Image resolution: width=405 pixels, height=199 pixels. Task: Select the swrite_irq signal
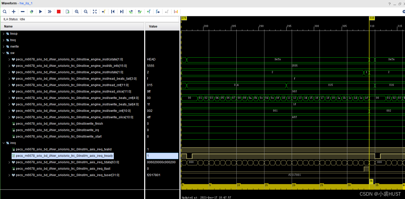point(57,130)
